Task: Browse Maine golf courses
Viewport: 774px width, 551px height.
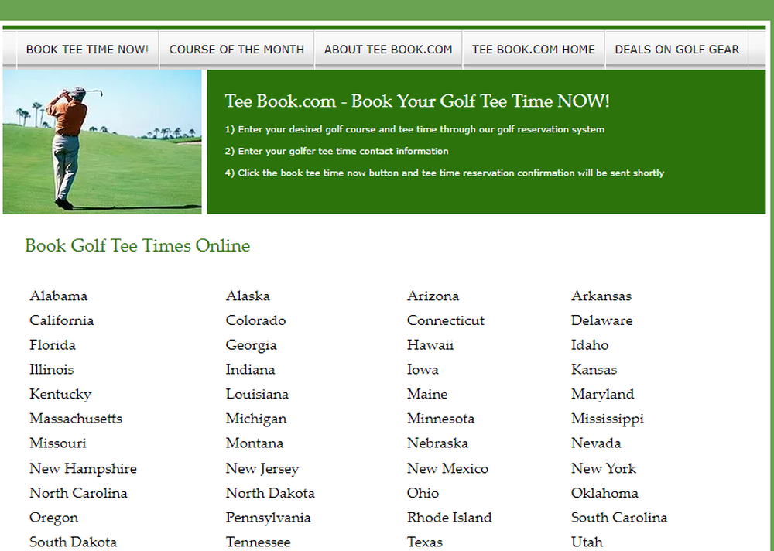Action: pyautogui.click(x=427, y=394)
